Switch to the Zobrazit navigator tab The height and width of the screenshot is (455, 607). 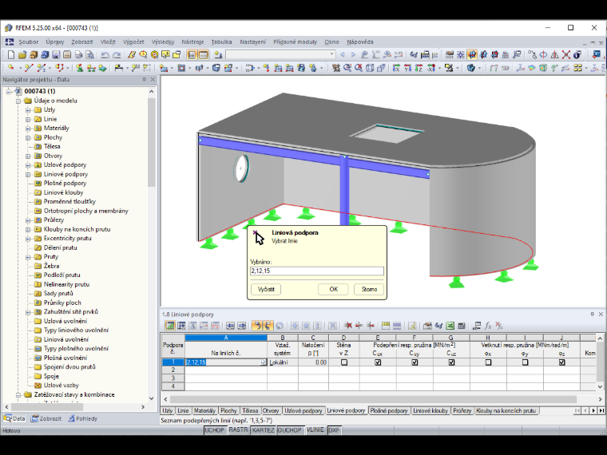[46, 418]
